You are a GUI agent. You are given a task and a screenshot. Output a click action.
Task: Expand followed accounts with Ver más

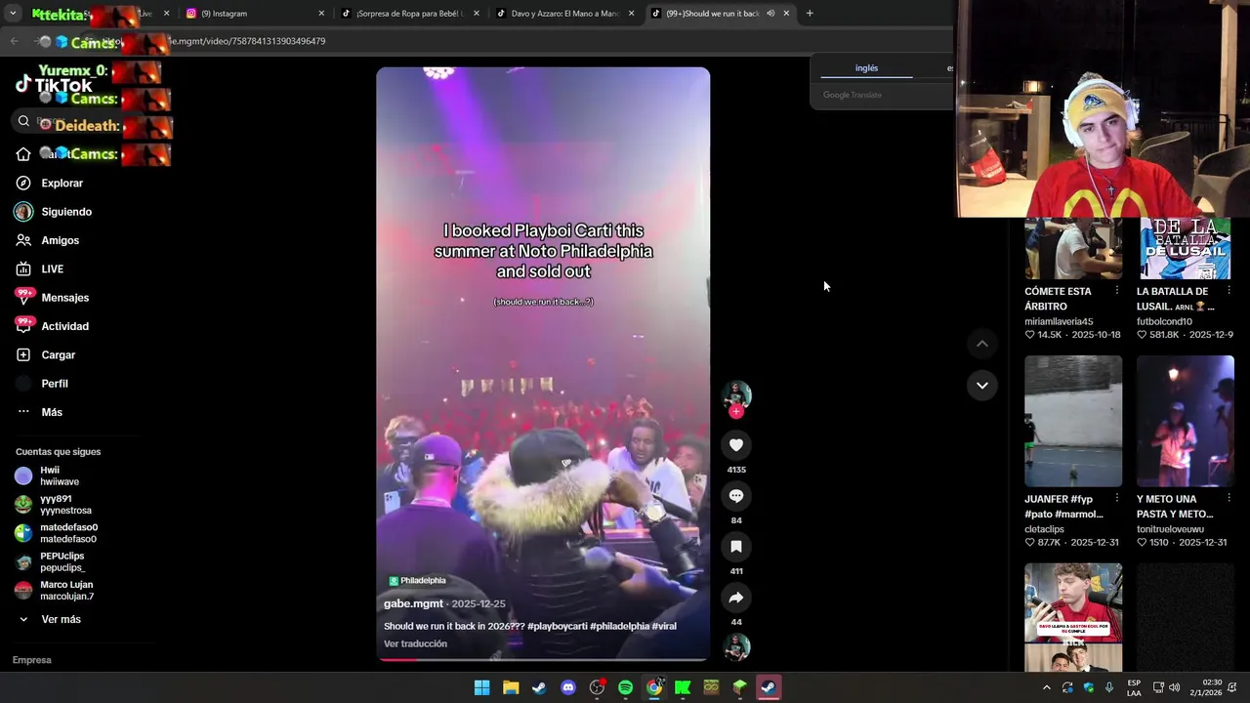(x=61, y=619)
